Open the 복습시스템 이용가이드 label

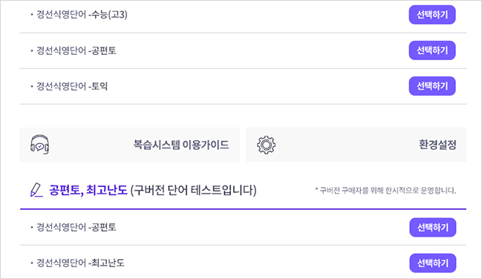click(x=181, y=145)
